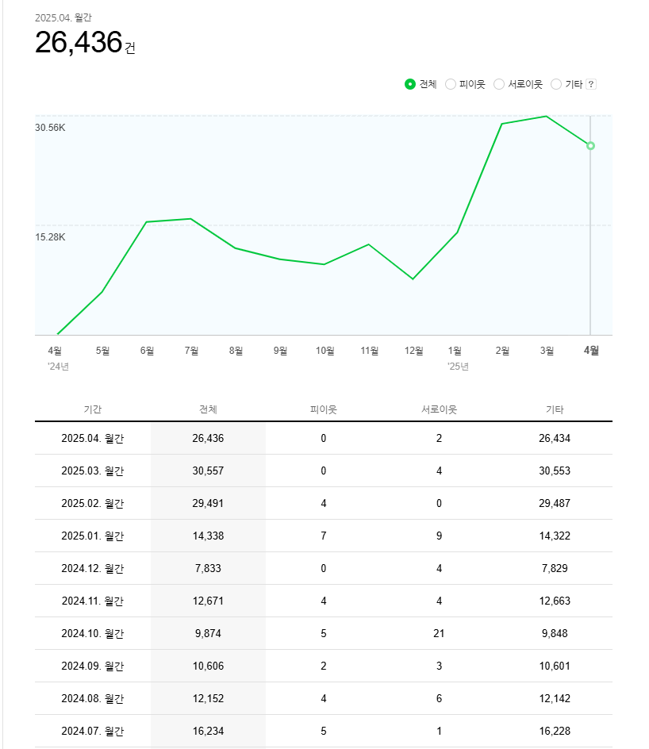
Task: Click the 4월 '24년 axis label
Action: [58, 358]
